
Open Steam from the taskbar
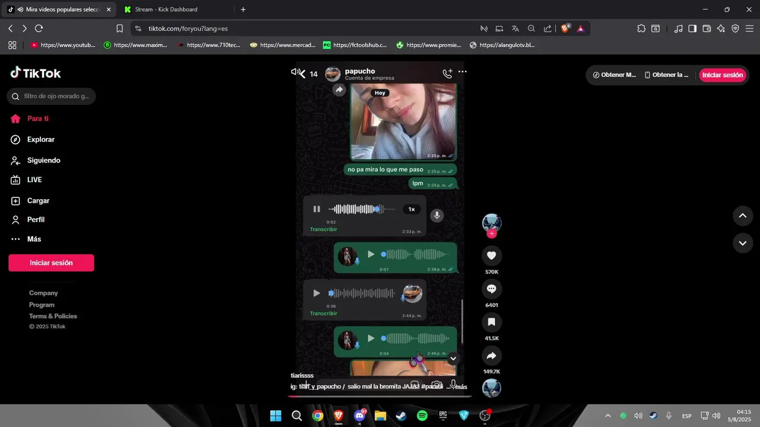coord(401,416)
